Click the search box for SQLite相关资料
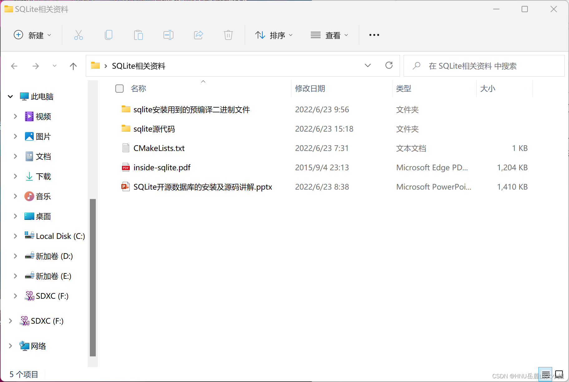569x382 pixels. coord(484,66)
